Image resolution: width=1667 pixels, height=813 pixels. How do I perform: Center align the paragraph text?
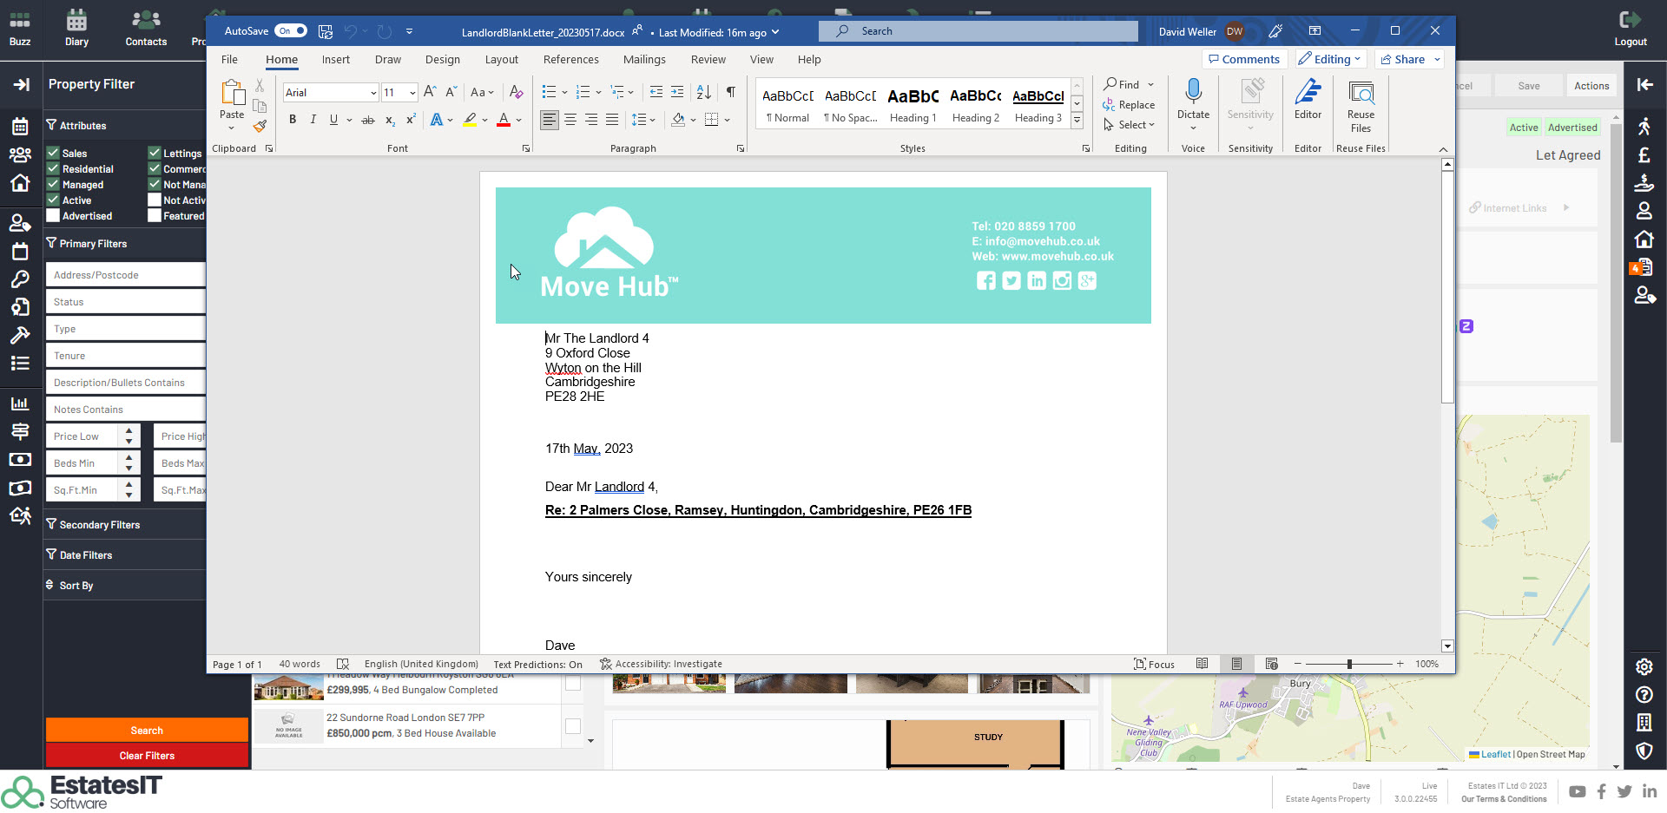pos(570,120)
